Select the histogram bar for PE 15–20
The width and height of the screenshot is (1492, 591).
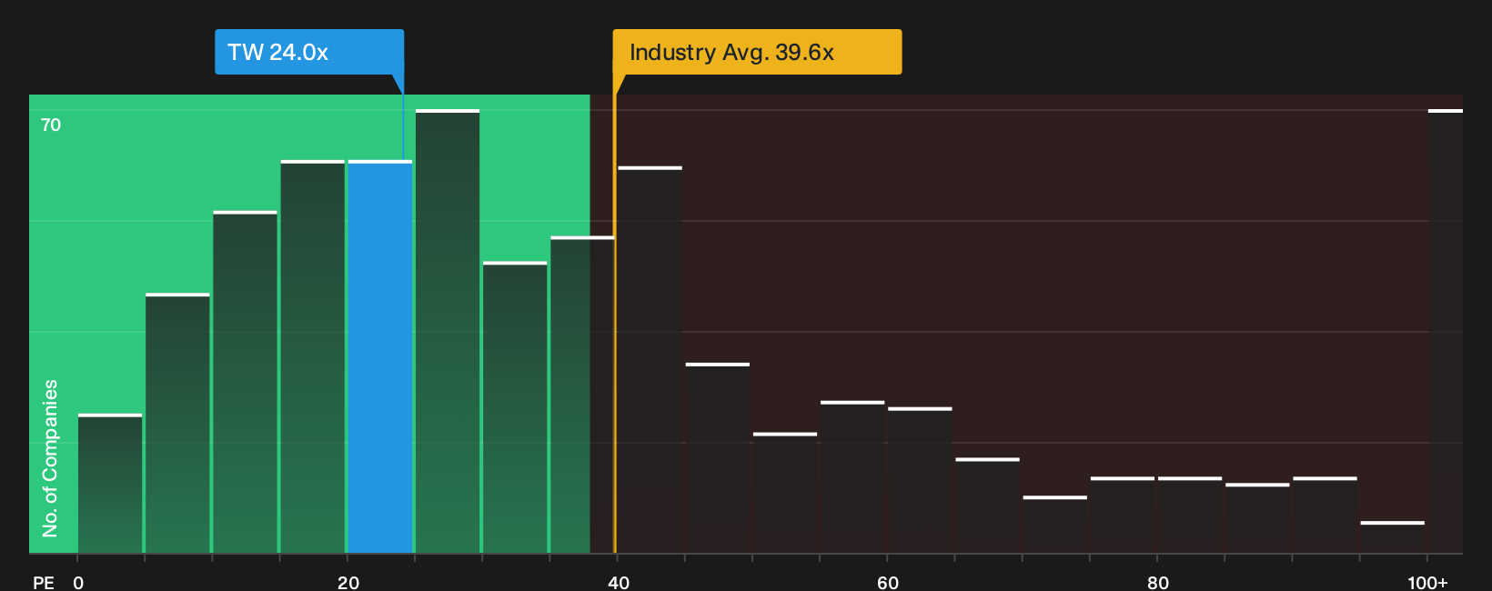(x=313, y=356)
